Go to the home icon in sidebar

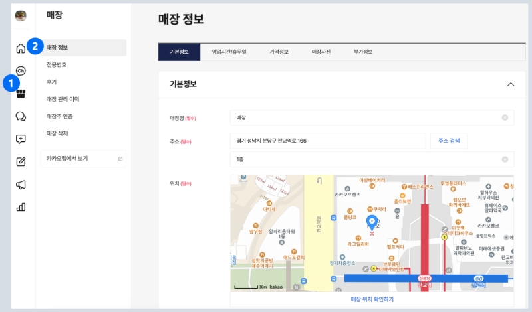(21, 48)
